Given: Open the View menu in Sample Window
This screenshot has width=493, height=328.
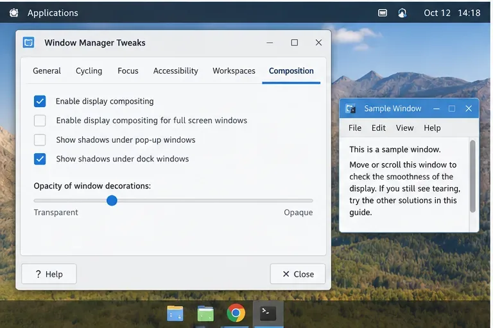Looking at the screenshot, I should click(404, 128).
